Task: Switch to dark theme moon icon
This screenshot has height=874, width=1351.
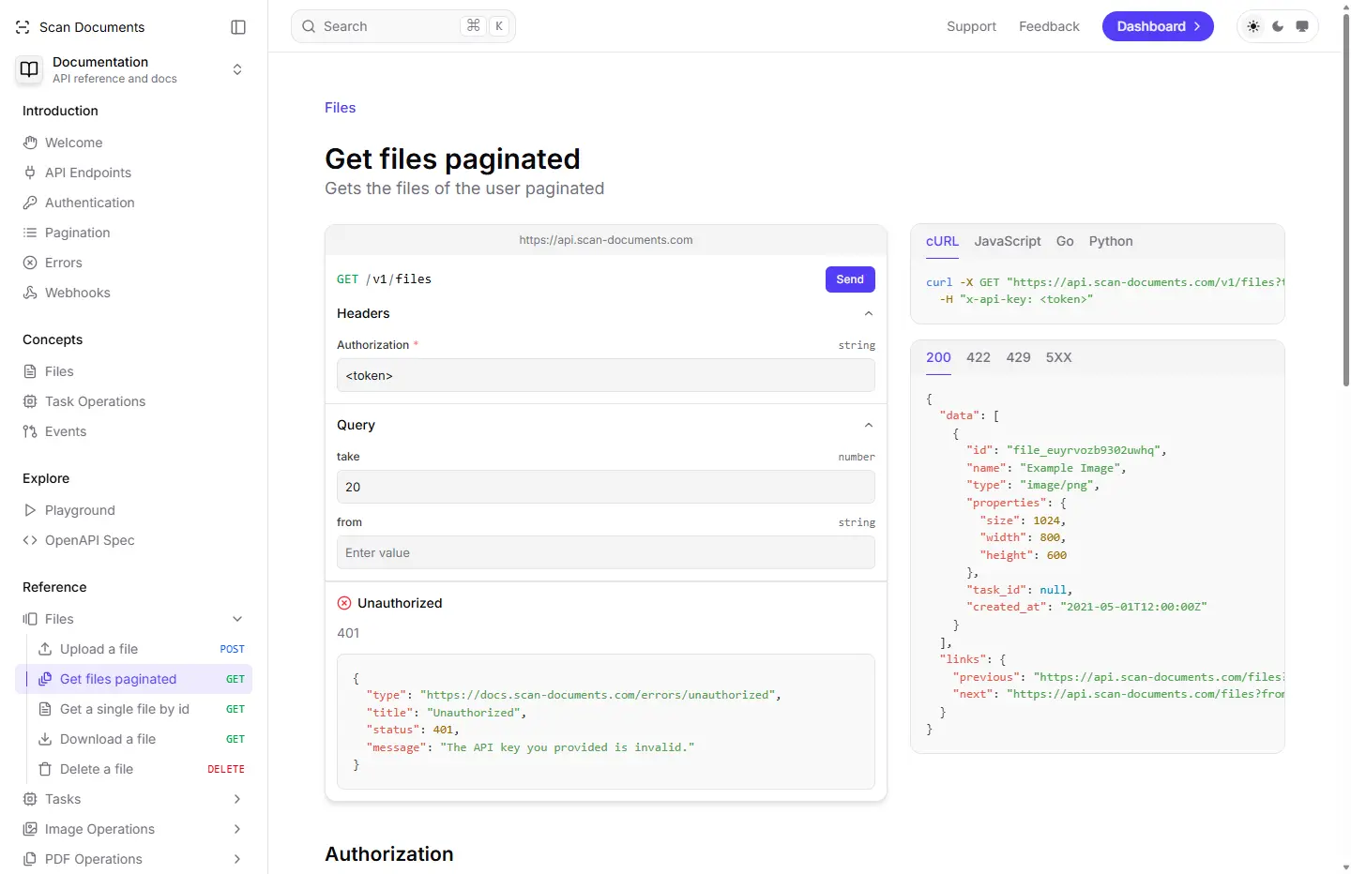Action: (x=1278, y=26)
